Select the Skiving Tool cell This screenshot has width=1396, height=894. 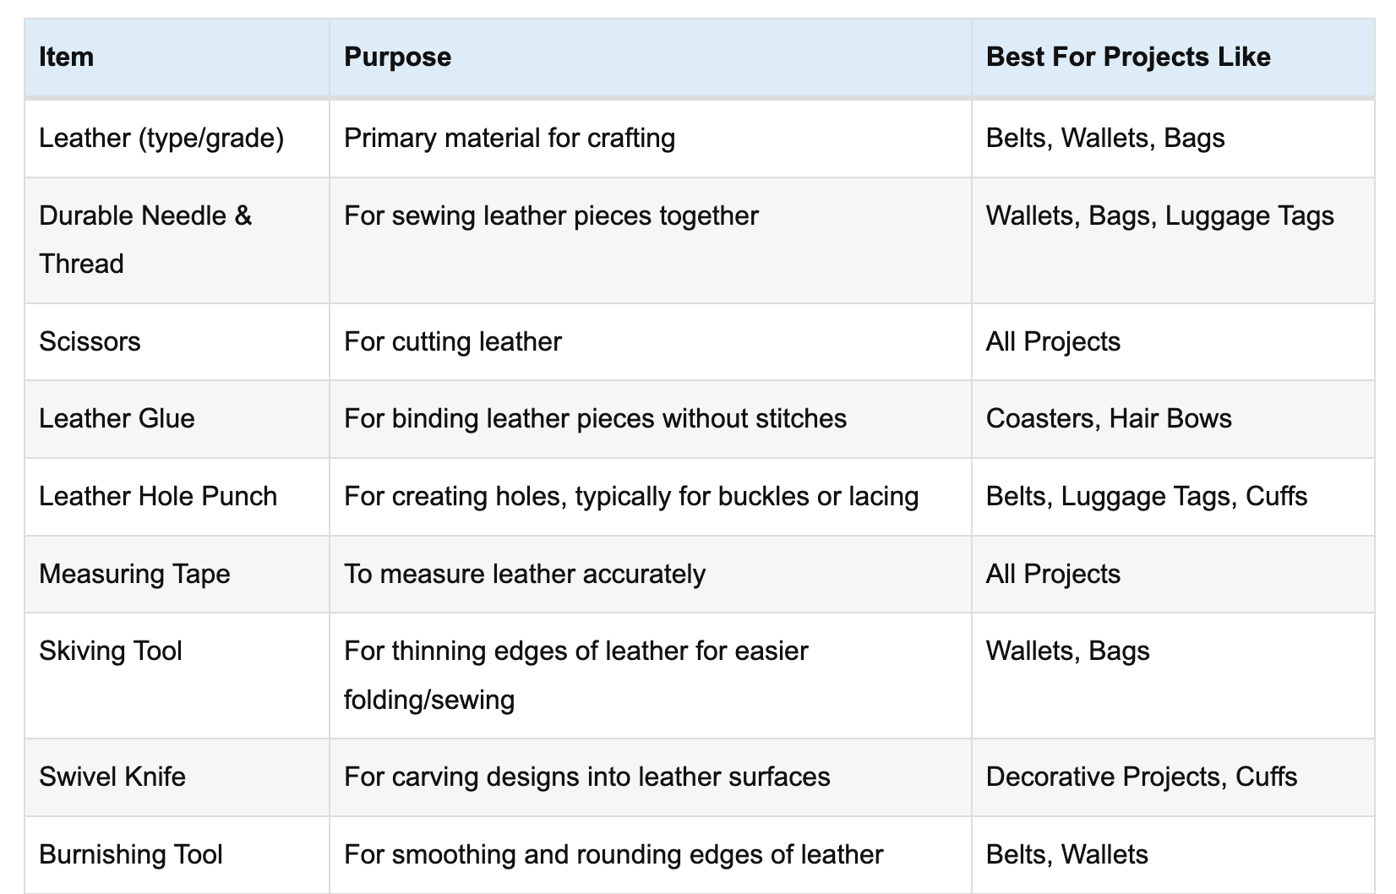pyautogui.click(x=177, y=675)
